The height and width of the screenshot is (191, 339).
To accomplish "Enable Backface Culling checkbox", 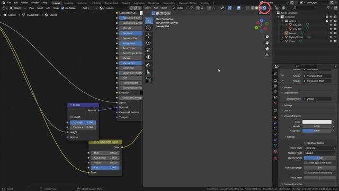I will pyautogui.click(x=306, y=143).
